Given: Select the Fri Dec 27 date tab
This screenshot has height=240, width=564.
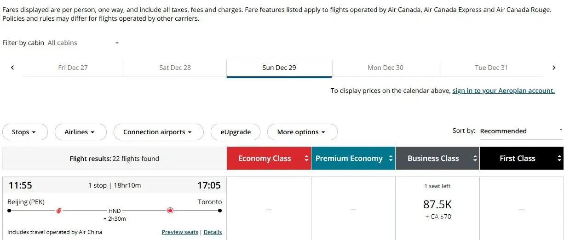Looking at the screenshot, I should pyautogui.click(x=73, y=68).
